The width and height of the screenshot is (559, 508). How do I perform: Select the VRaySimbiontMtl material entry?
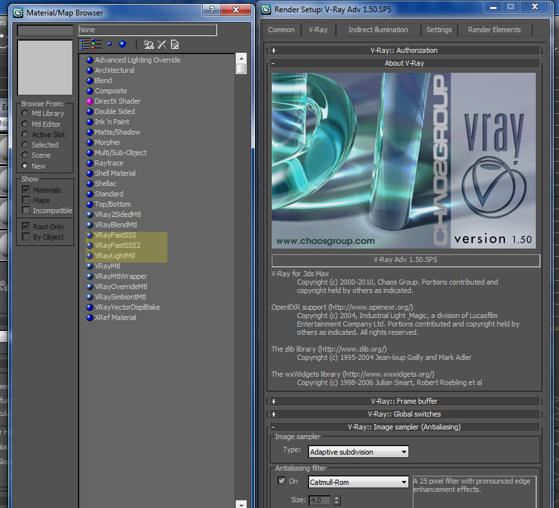[x=120, y=297]
